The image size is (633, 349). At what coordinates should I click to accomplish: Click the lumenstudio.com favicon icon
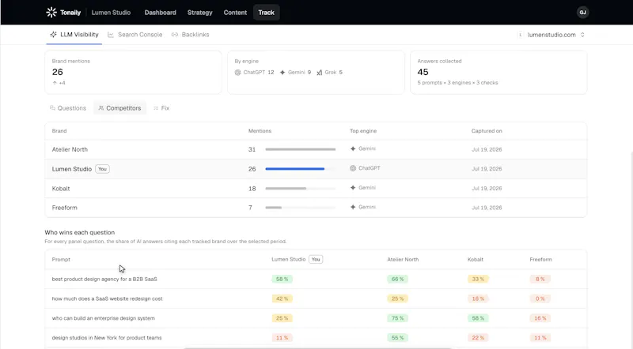click(521, 35)
